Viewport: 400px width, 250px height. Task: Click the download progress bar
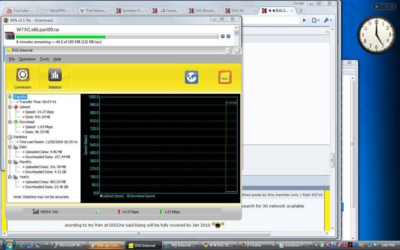(117, 36)
